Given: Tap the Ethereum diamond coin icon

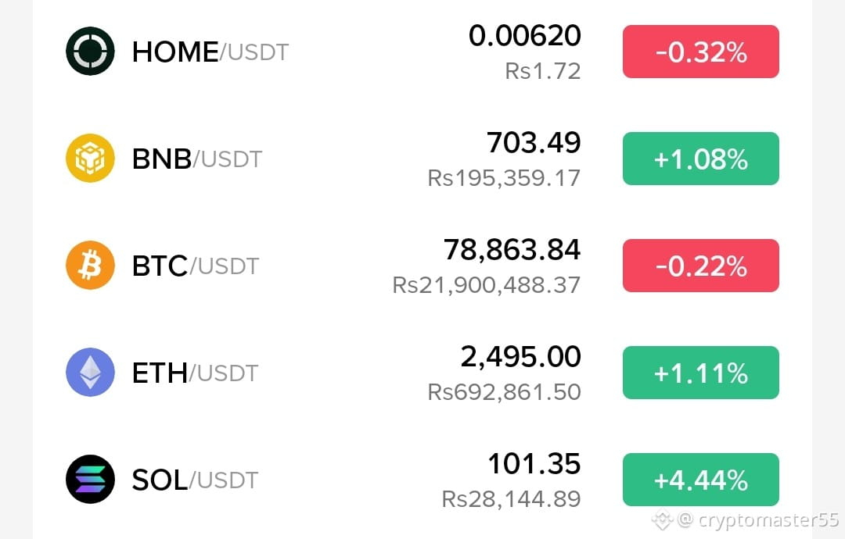Looking at the screenshot, I should coord(90,373).
